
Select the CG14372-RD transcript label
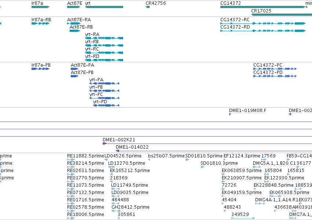(235, 27)
